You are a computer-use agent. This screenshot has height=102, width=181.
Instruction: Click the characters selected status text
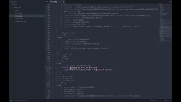20,101
